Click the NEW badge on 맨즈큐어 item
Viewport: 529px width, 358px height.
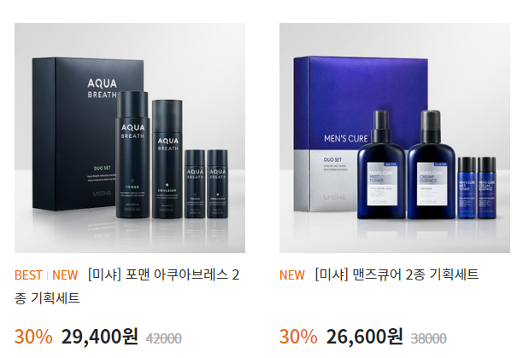292,275
